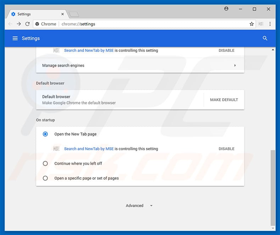Open a new tab
280x235 pixels.
[74, 14]
